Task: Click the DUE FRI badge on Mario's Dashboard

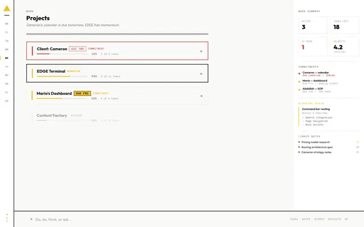Action: coord(82,93)
